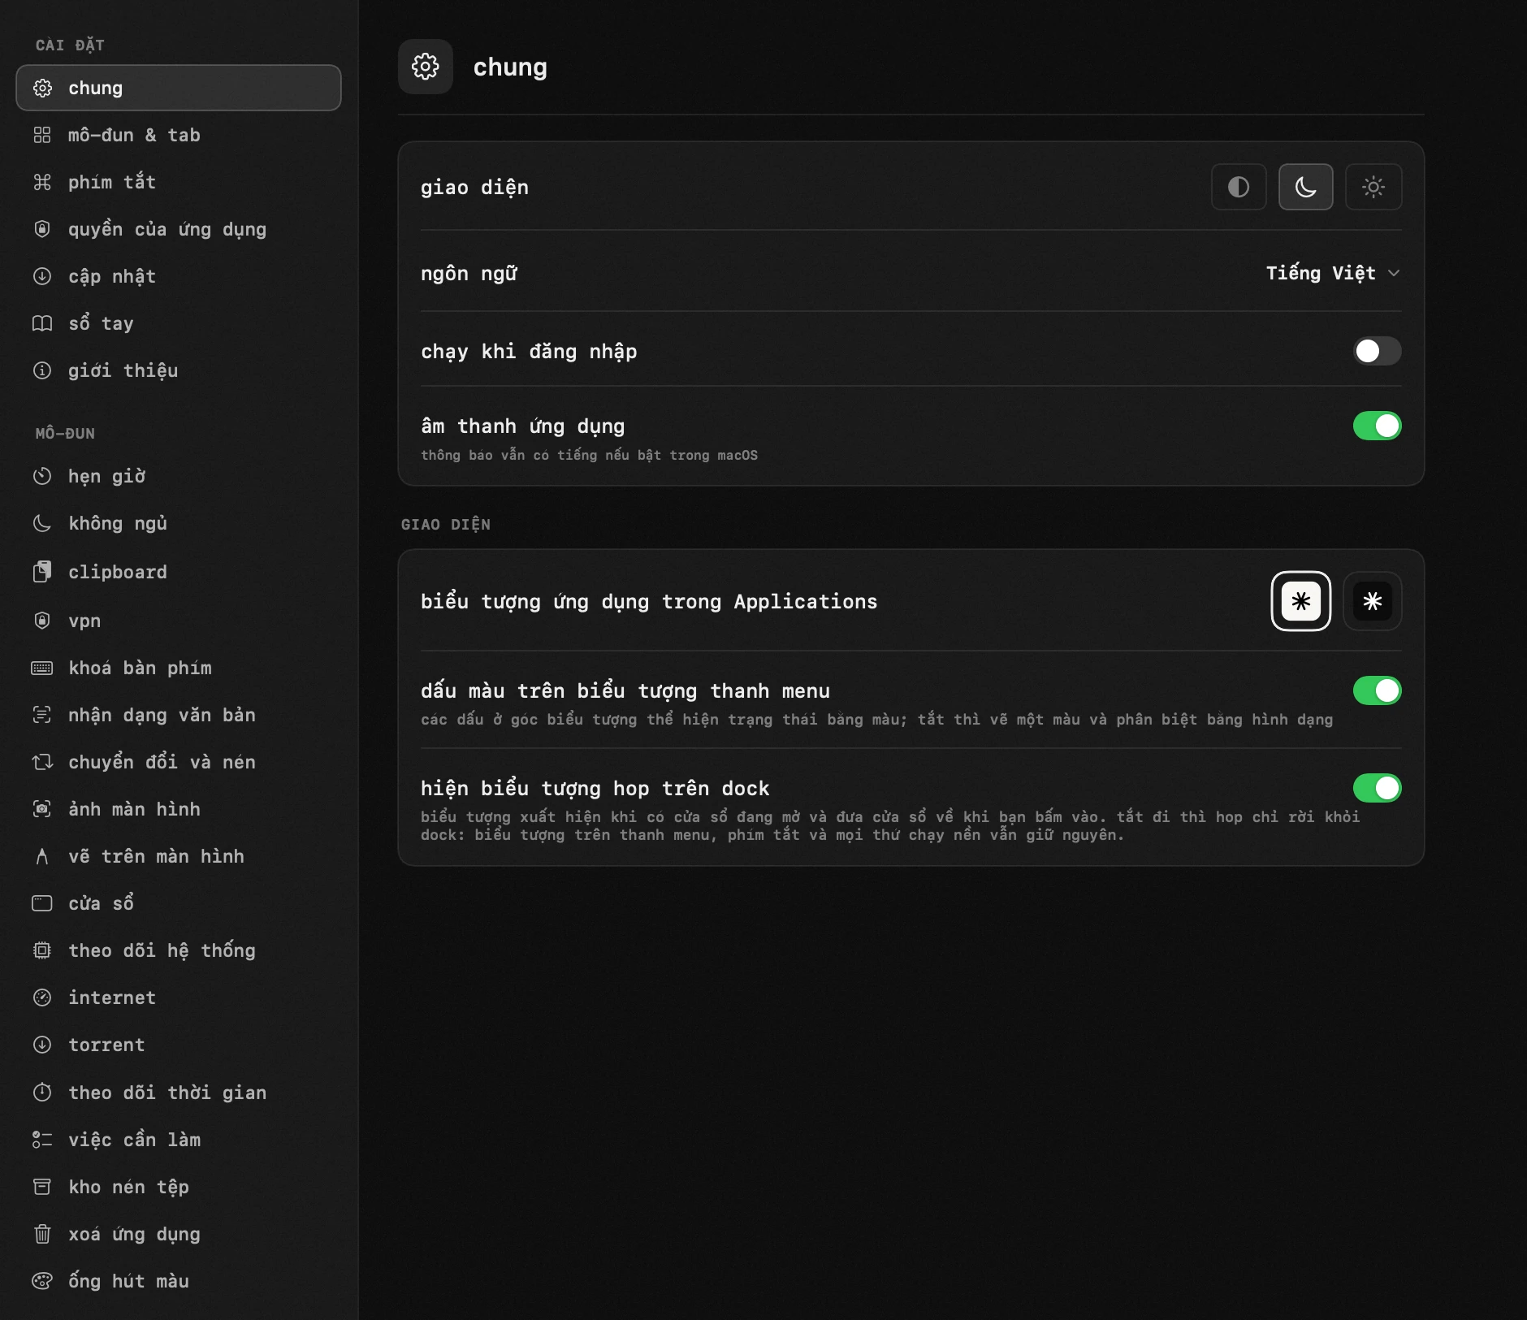This screenshot has width=1527, height=1320.
Task: Click the clipboard icon in the sidebar
Action: (42, 572)
